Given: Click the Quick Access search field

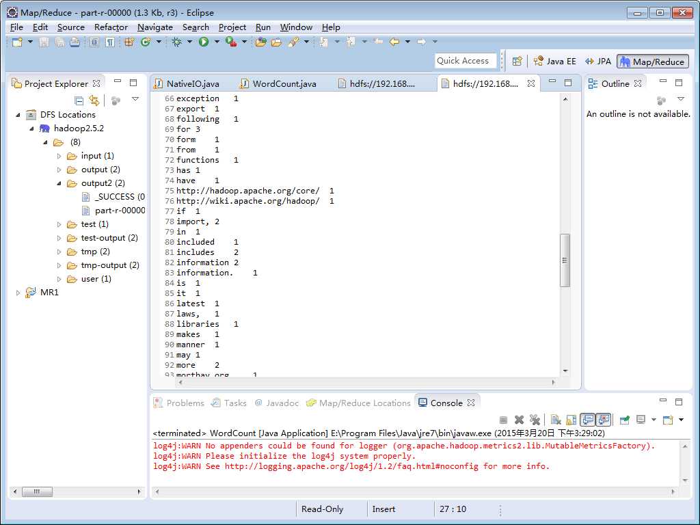Looking at the screenshot, I should 466,61.
